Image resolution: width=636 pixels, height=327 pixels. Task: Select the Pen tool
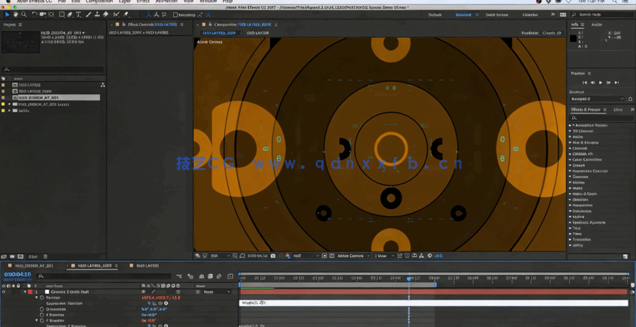tap(69, 14)
